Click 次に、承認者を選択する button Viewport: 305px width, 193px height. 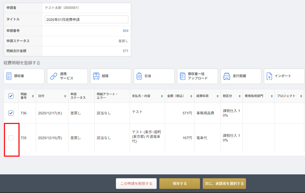coord(224,184)
